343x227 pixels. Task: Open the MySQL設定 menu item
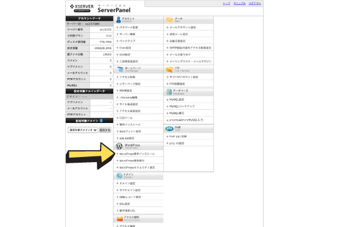coord(177,100)
